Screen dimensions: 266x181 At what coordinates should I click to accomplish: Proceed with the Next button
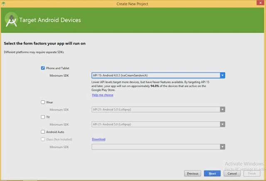(212, 173)
